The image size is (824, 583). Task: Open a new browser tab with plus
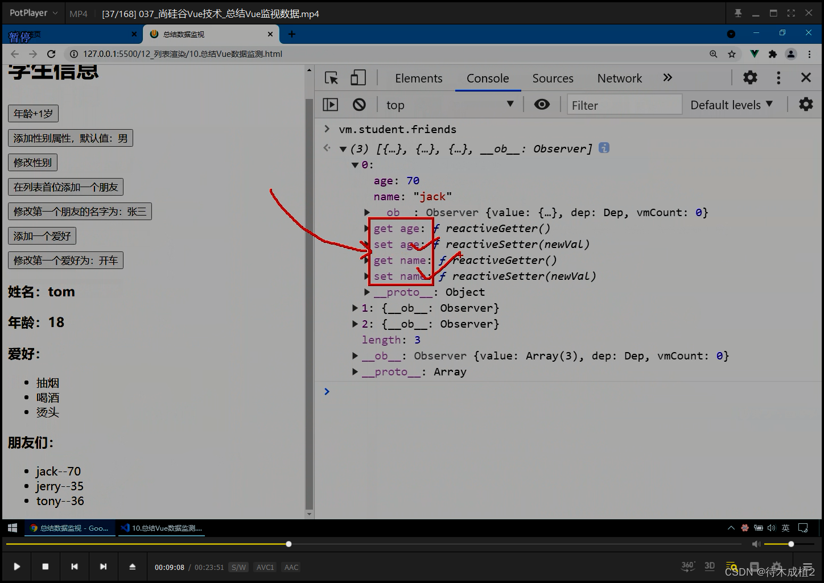[292, 34]
